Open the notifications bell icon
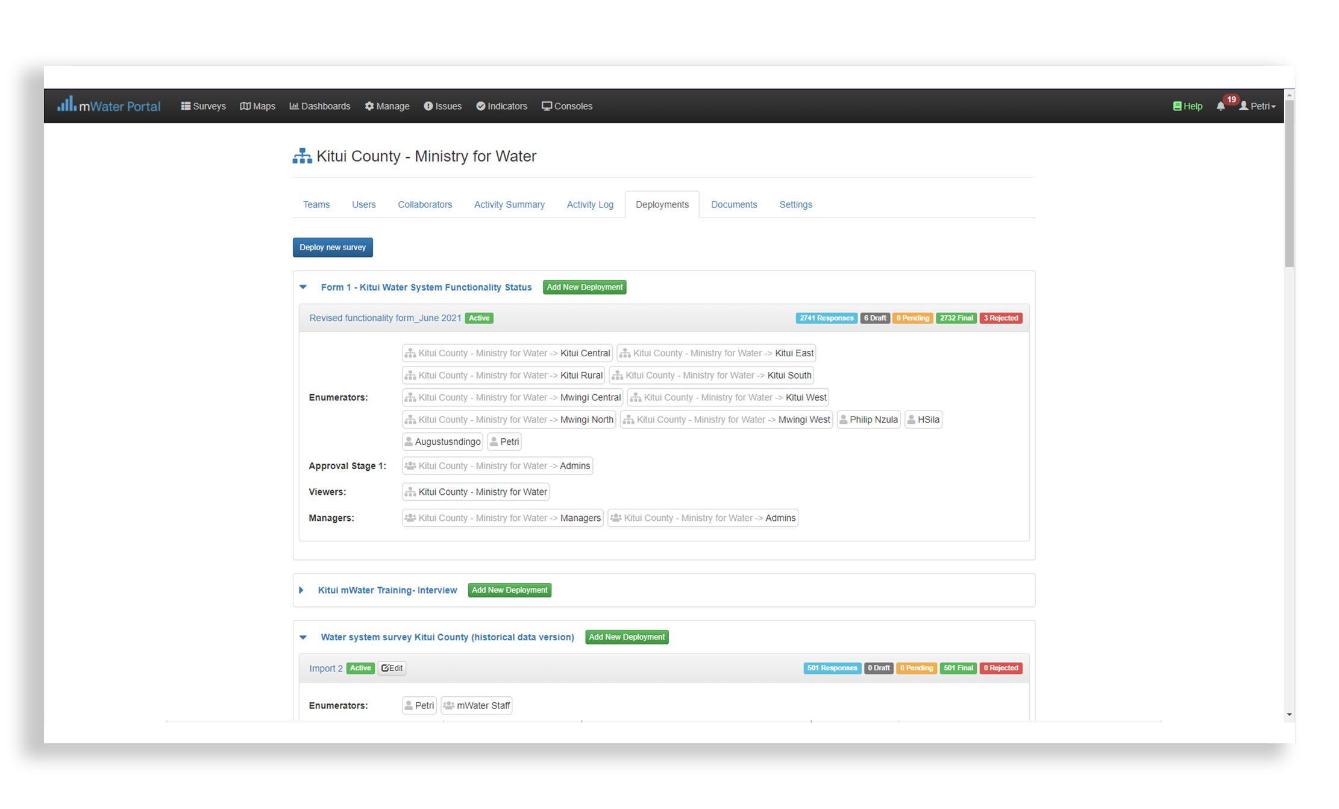 tap(1220, 106)
